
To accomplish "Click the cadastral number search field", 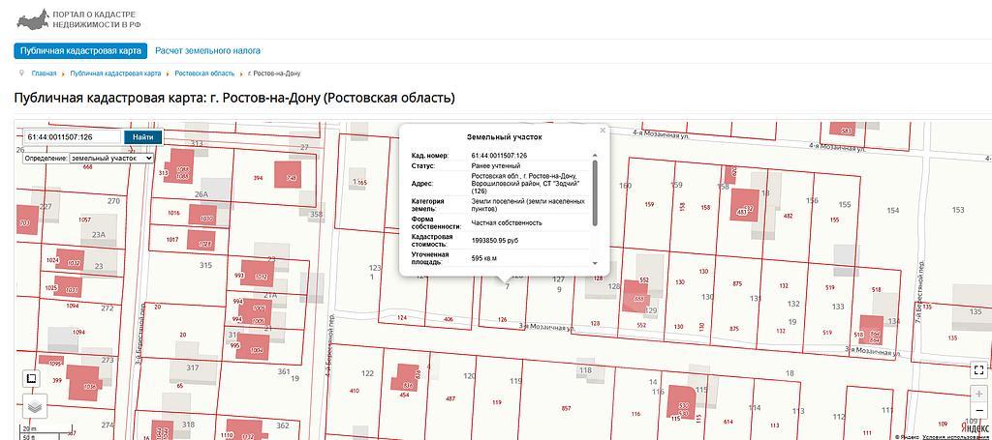I will [x=73, y=137].
